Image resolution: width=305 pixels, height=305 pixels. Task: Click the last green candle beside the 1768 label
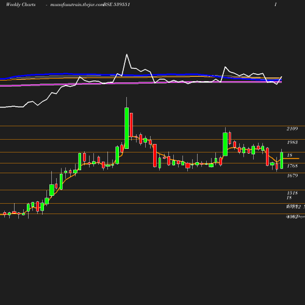tap(282, 160)
